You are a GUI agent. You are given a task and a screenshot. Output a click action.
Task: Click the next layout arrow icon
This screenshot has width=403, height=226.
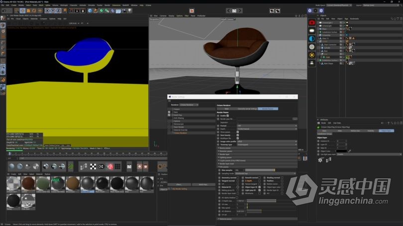pyautogui.click(x=240, y=10)
